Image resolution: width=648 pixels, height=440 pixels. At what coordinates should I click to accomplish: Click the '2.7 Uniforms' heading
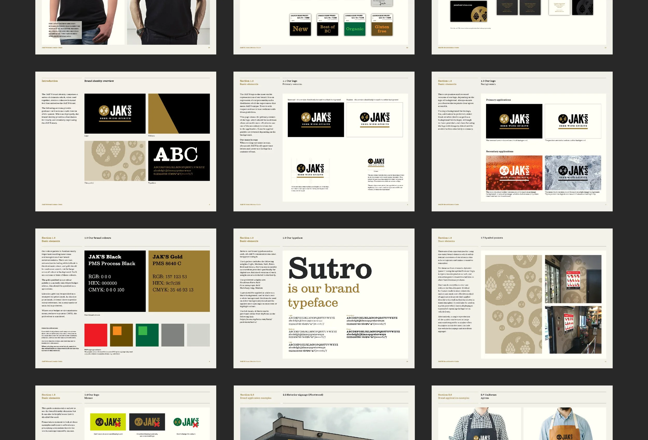(489, 395)
